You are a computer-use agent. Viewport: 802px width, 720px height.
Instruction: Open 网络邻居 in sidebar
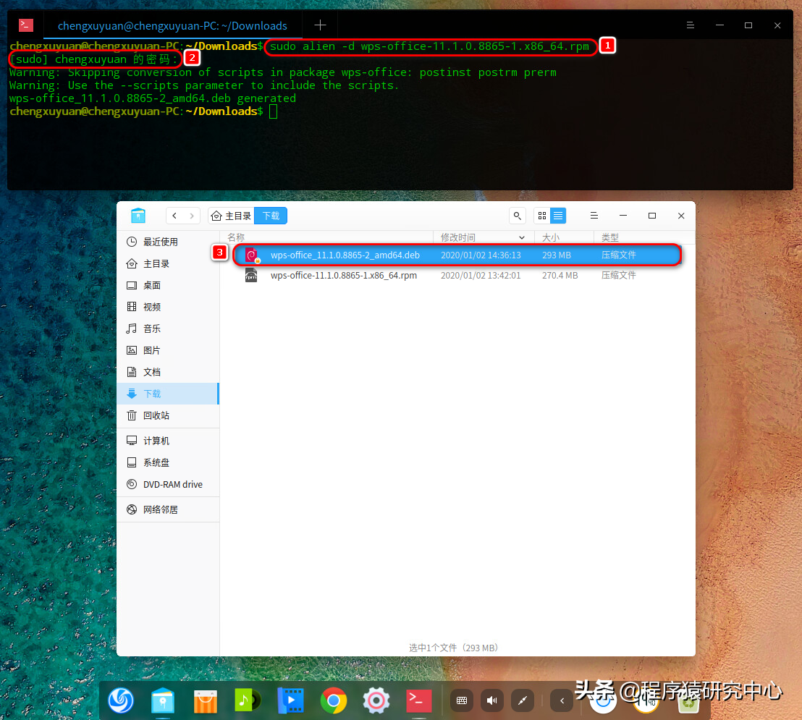tap(168, 509)
